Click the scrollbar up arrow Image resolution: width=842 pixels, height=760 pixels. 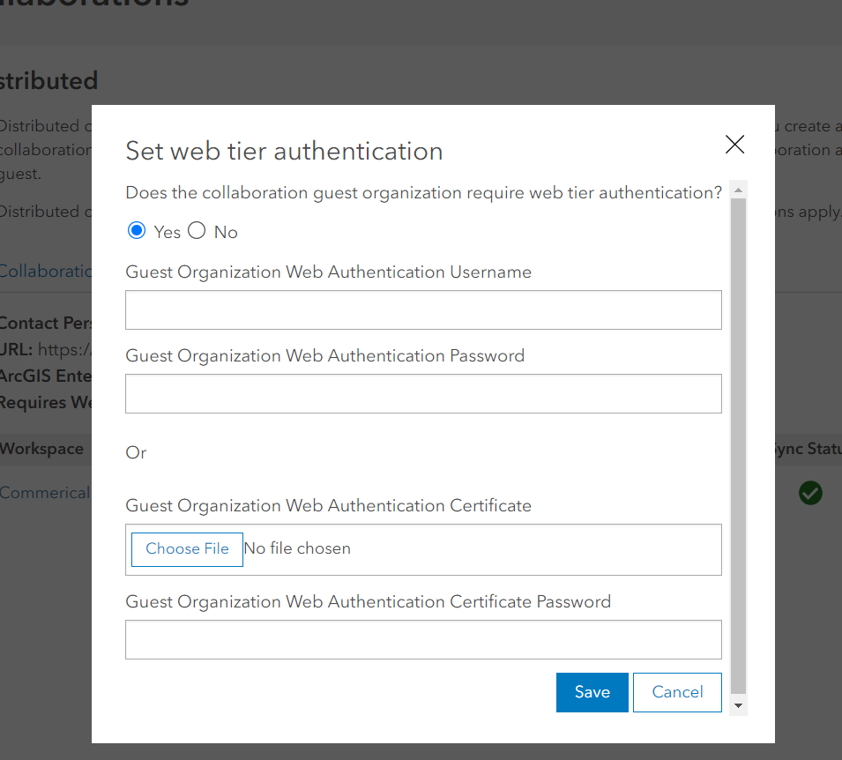(x=738, y=188)
